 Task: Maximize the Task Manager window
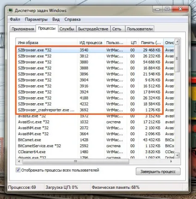(167, 9)
